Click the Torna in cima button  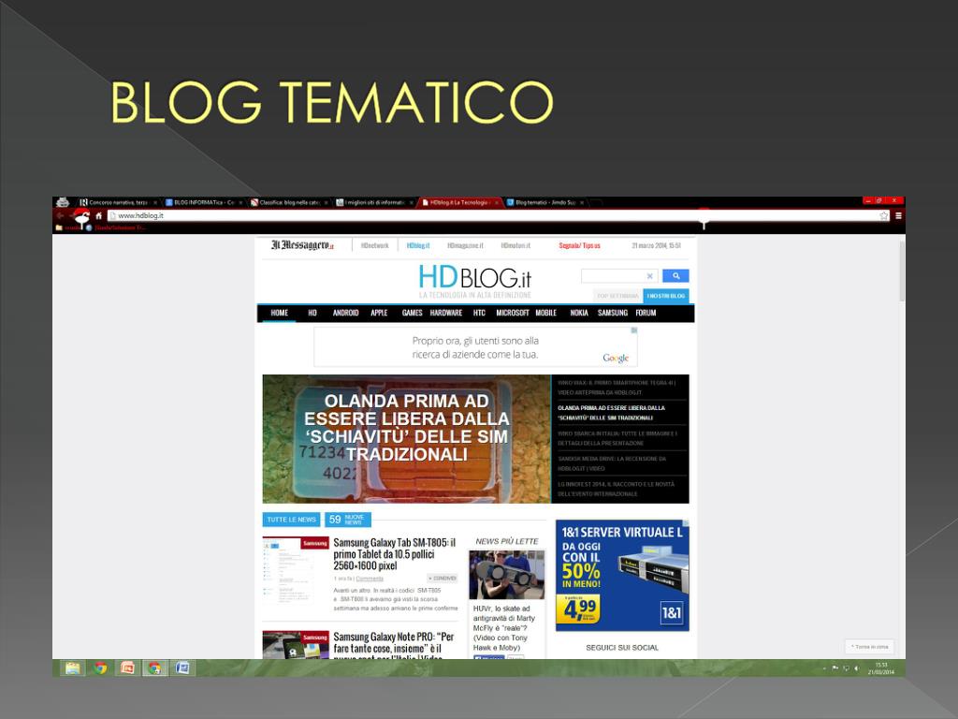tap(870, 646)
